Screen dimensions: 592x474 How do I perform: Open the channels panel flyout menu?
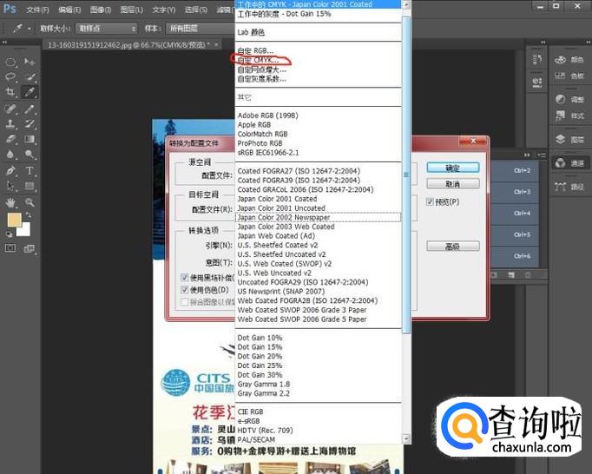(x=542, y=155)
